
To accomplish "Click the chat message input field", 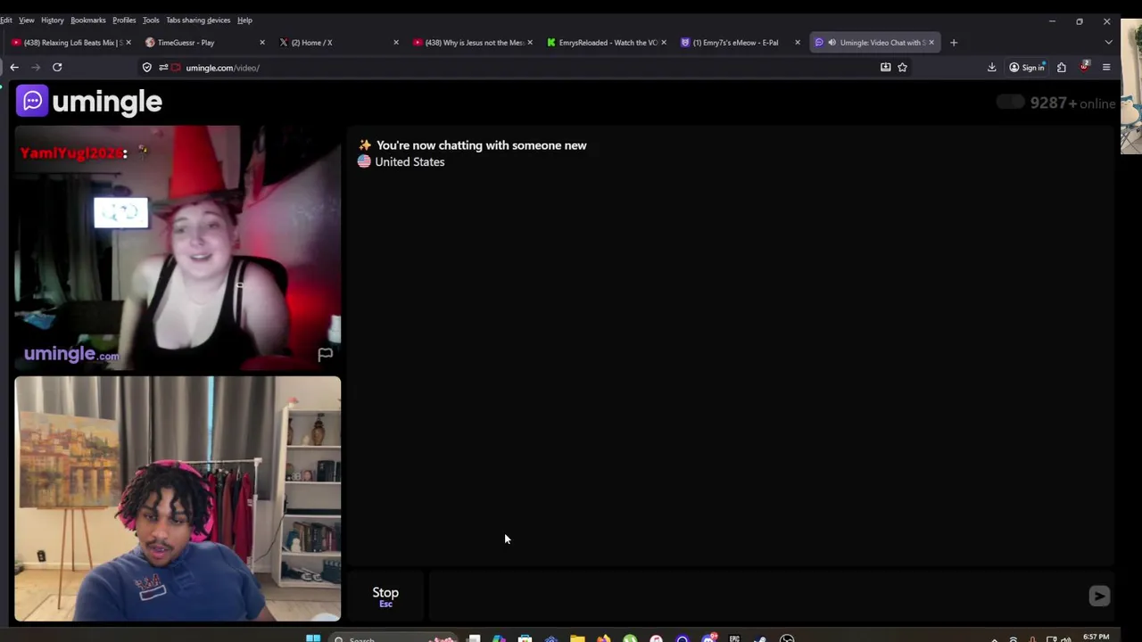I will click(755, 596).
